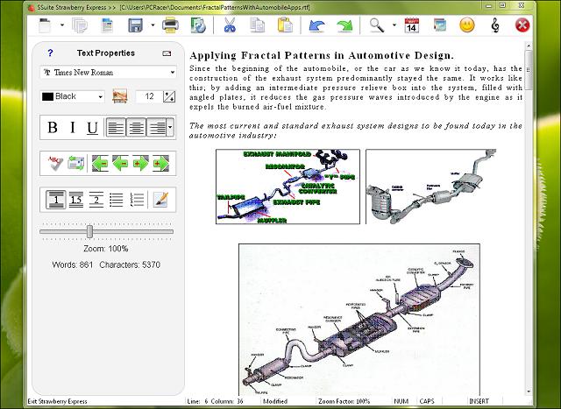Click the Line 6 Column 36 indicator

215,401
